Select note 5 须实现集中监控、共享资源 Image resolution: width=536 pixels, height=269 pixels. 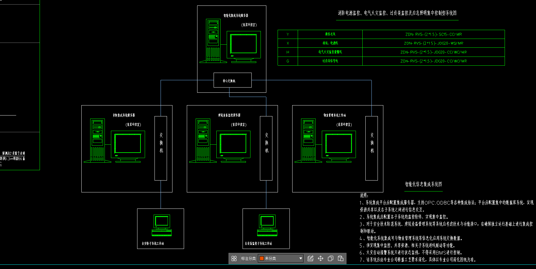(x=407, y=245)
